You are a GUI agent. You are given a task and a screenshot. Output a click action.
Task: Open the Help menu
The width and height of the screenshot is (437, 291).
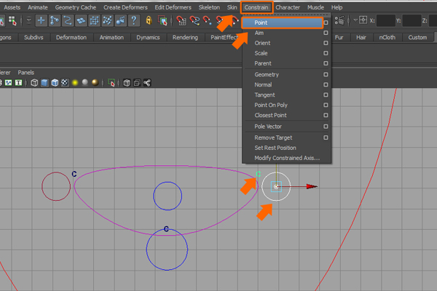[337, 7]
